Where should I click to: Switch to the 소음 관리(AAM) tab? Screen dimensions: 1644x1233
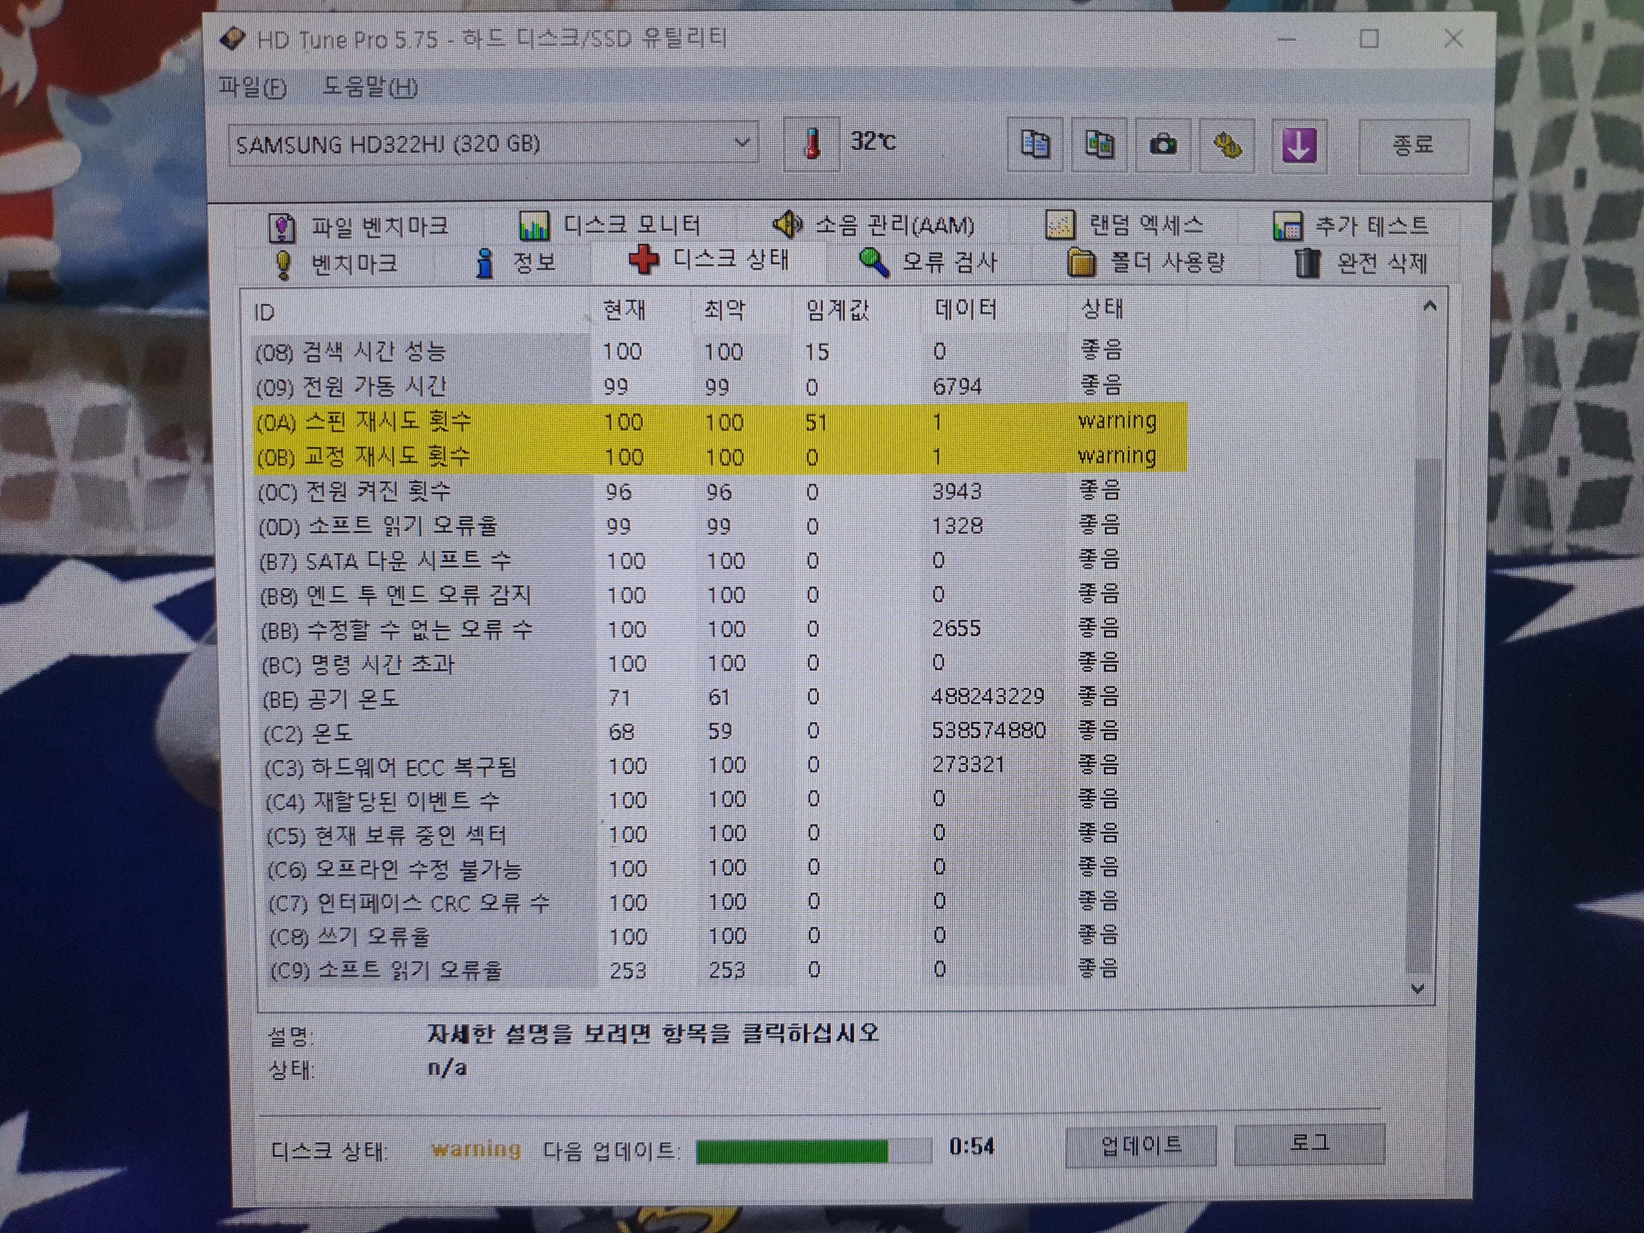coord(873,224)
